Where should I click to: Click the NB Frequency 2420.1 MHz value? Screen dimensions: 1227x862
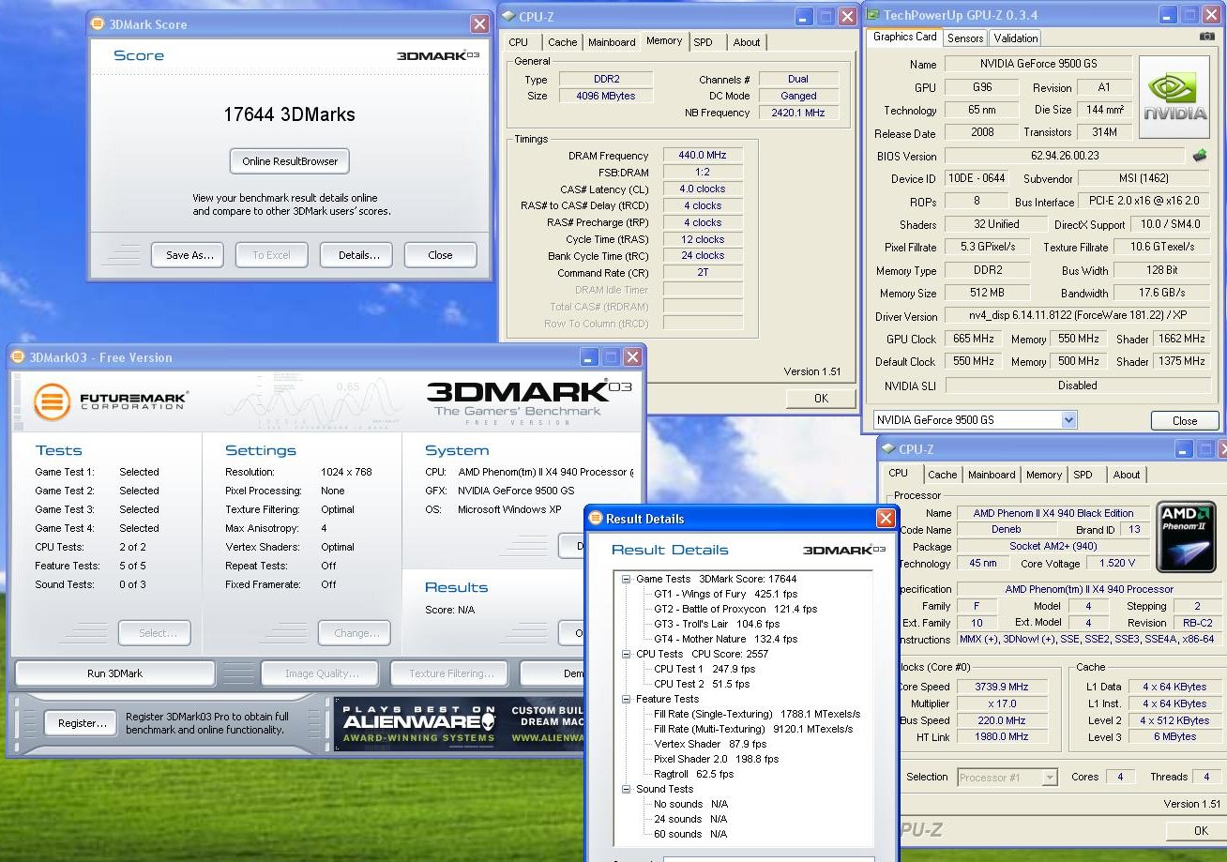pyautogui.click(x=798, y=113)
